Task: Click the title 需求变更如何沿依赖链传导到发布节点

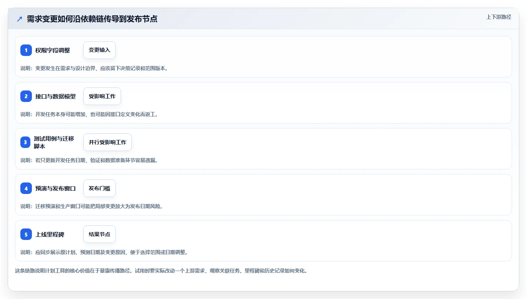Action: pos(92,19)
